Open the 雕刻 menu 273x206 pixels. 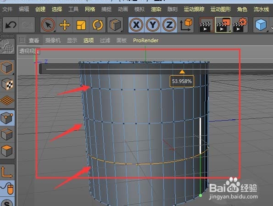point(173,9)
